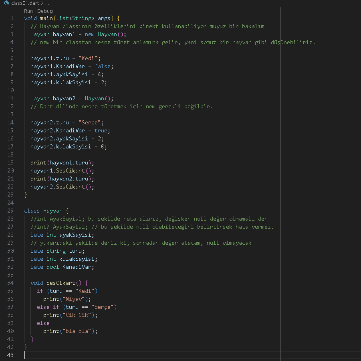Click the closing brace on line 42

tap(26, 347)
